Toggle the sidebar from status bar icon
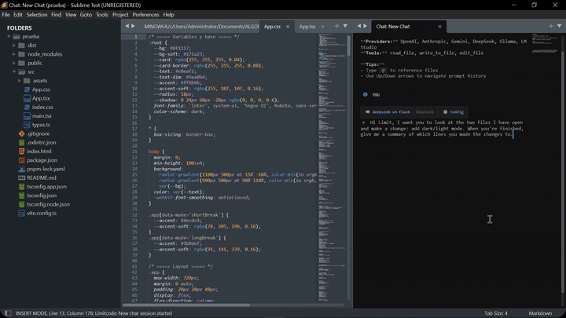This screenshot has height=318, width=566. (x=8, y=313)
